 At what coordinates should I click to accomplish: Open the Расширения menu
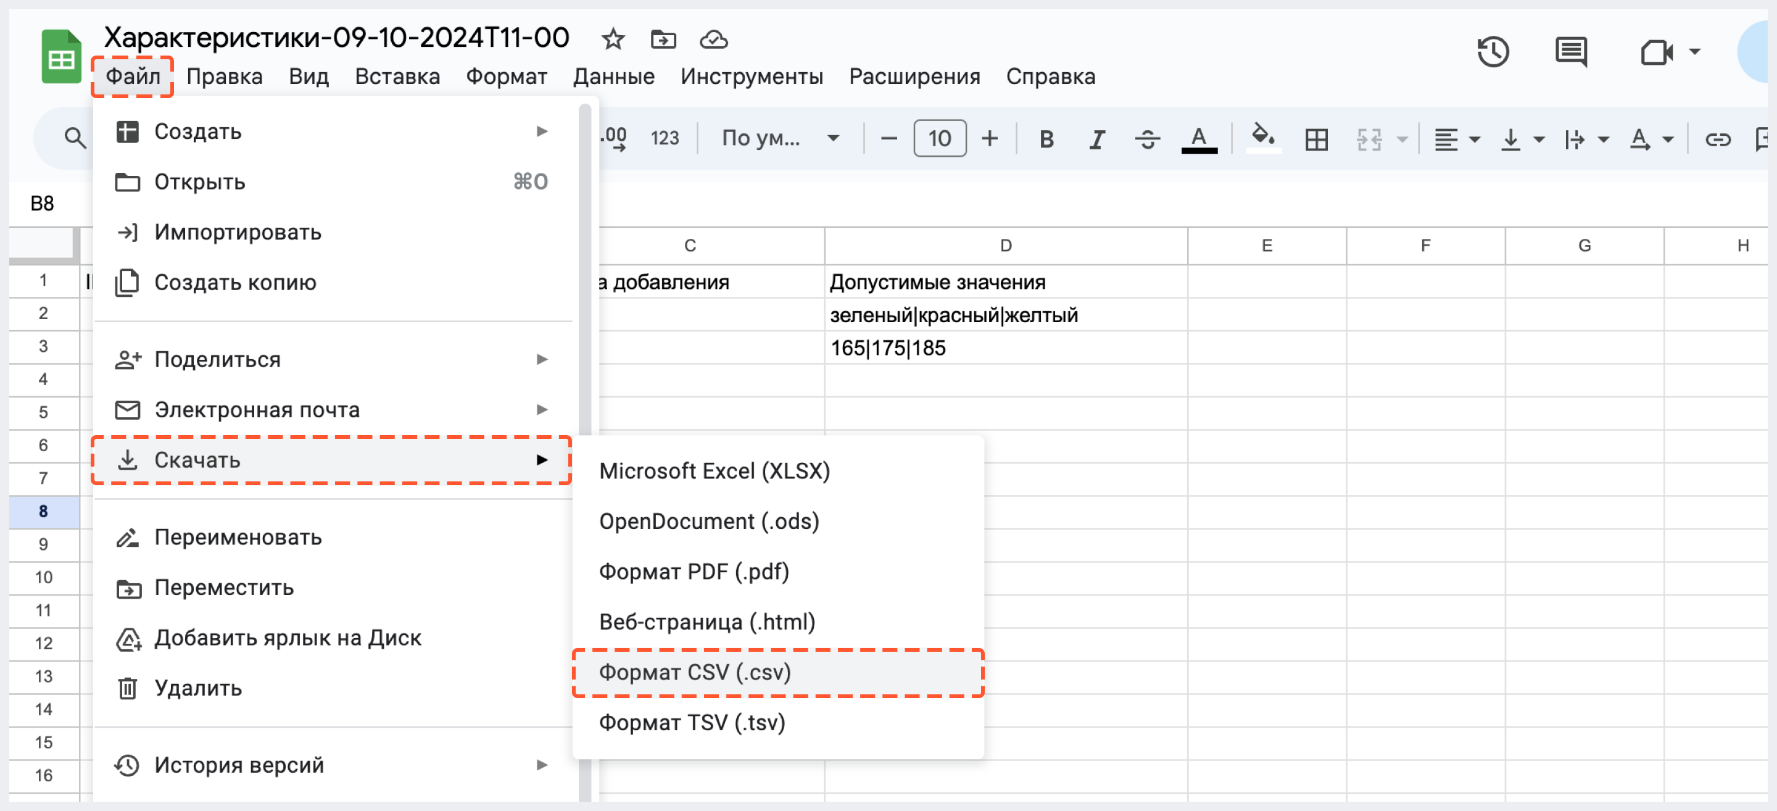tap(914, 77)
